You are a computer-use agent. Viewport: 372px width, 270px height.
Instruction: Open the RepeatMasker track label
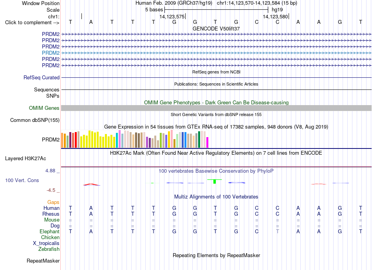(x=43, y=261)
